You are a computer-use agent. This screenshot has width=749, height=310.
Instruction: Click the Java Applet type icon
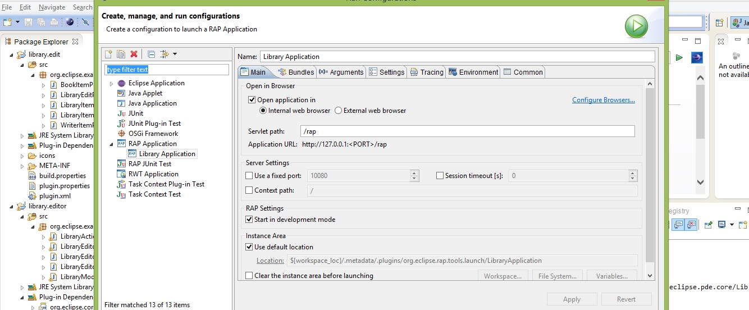click(x=121, y=93)
